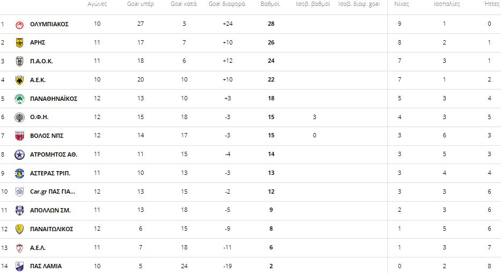501x273 pixels.
Task: Sort by Goal υπέρ column header
Action: tap(140, 4)
